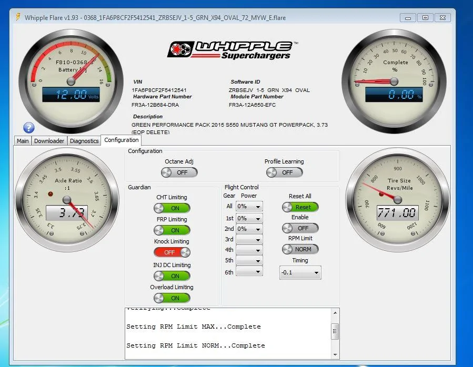Click the Whipple Superchargers logo
The height and width of the screenshot is (367, 473).
pos(233,50)
